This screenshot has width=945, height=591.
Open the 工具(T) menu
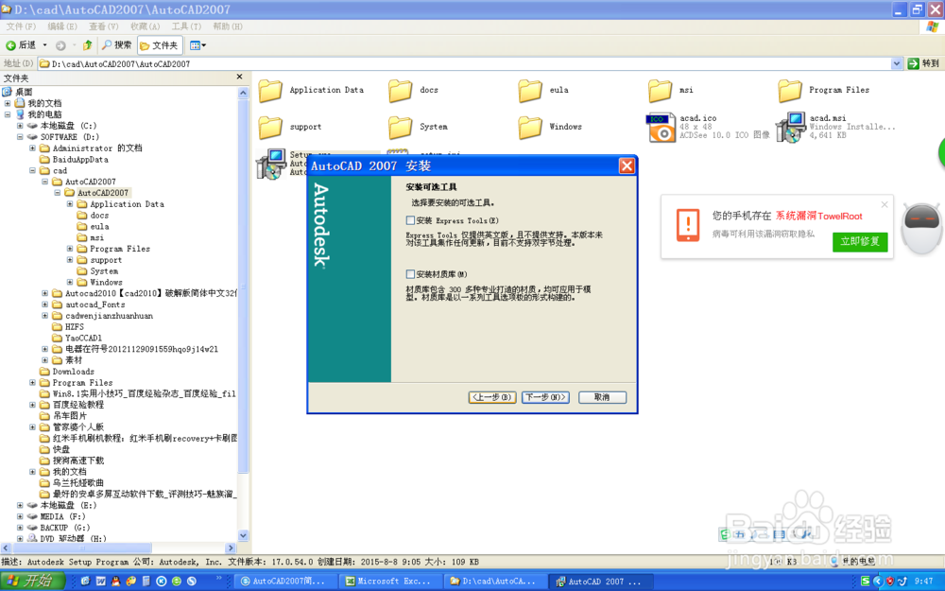pyautogui.click(x=186, y=26)
